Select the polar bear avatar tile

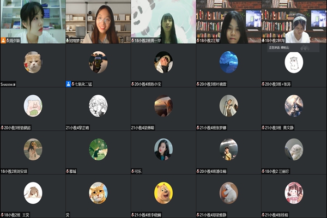pyautogui.click(x=228, y=193)
